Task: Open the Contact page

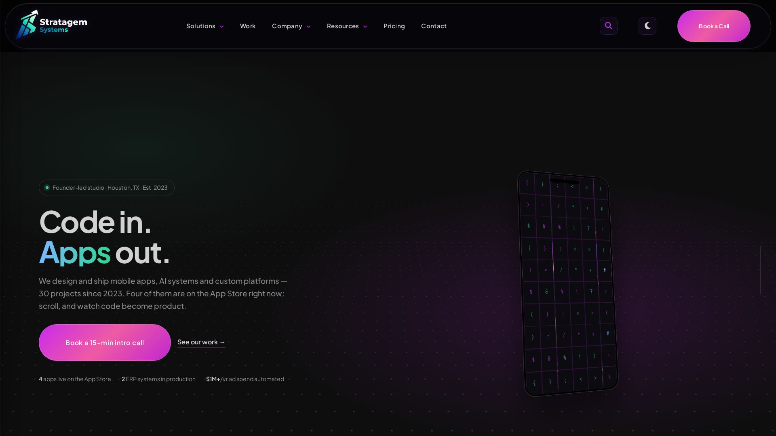Action: tap(434, 26)
